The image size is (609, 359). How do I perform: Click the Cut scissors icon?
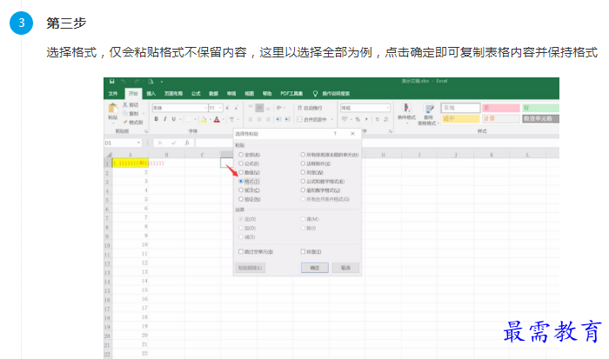(x=125, y=105)
